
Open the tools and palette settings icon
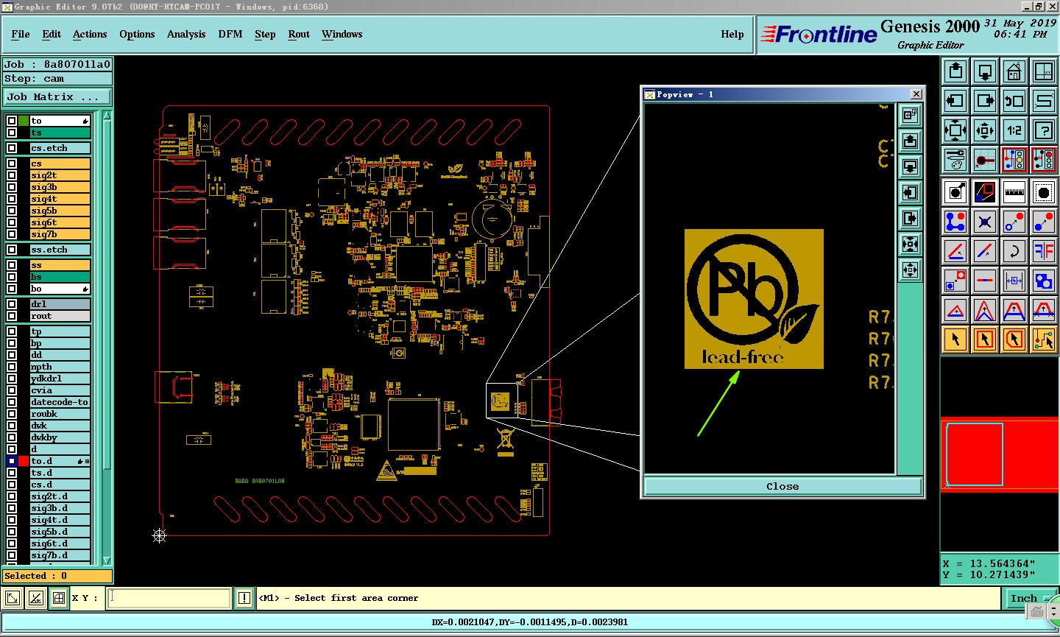955,159
